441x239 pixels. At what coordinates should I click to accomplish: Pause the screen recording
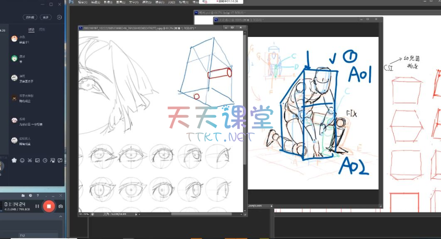click(x=37, y=206)
